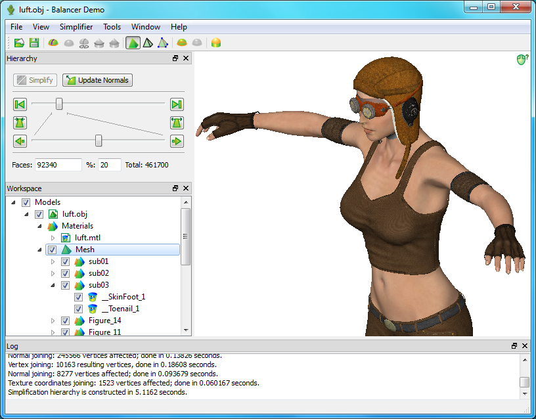Jump to hierarchy start with skip-first icon
Viewport: 536px width, 419px height.
20,104
